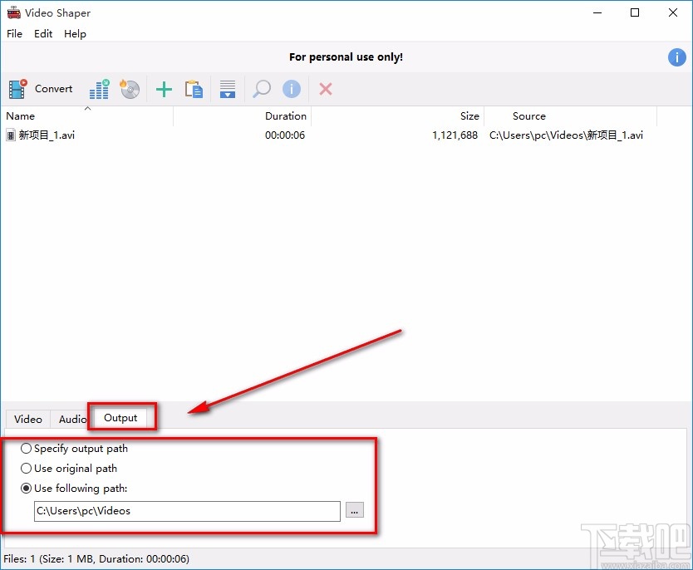Select the Use original path option
This screenshot has width=693, height=570.
pos(69,469)
